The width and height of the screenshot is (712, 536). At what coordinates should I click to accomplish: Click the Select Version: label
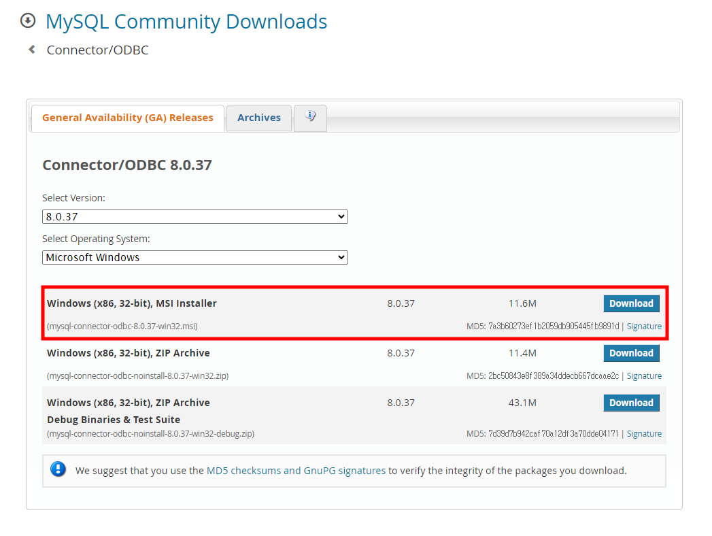tap(73, 198)
